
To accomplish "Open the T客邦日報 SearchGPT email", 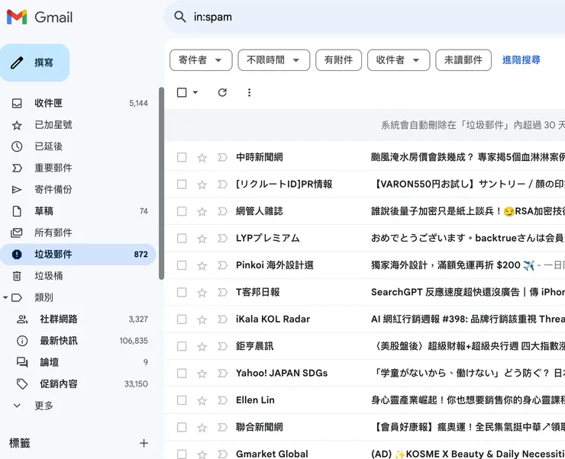I will (468, 292).
